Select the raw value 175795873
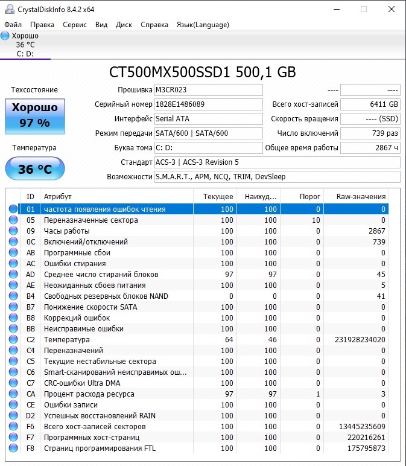 pyautogui.click(x=366, y=448)
